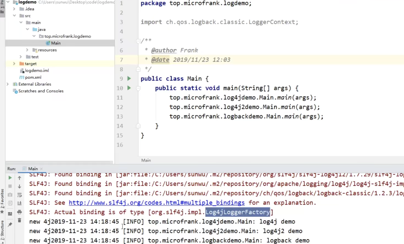
Task: Toggle soft-wrap in the console
Action: 19,195
